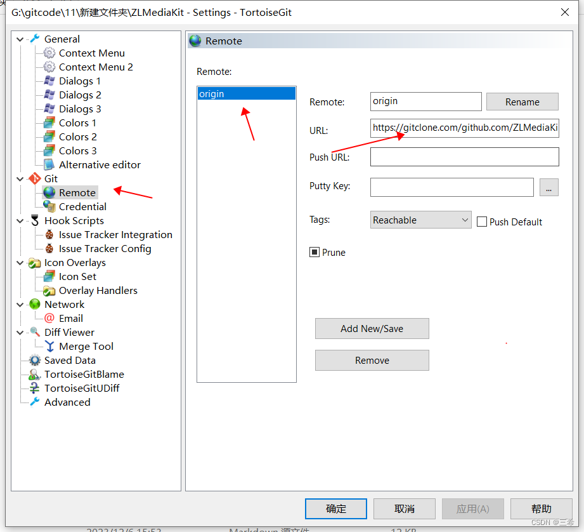Click into the Remote name field

[x=425, y=102]
